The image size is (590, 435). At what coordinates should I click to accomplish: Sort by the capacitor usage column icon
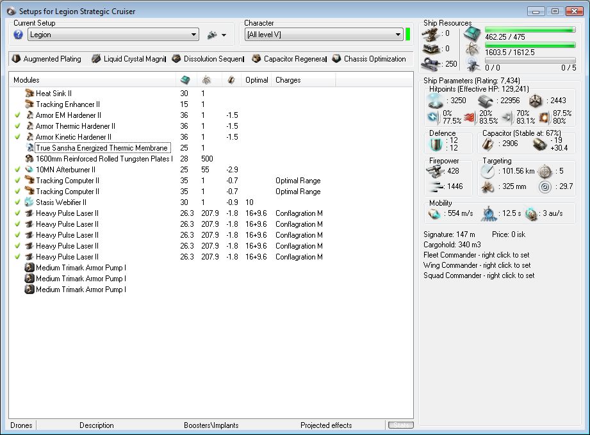(x=231, y=80)
